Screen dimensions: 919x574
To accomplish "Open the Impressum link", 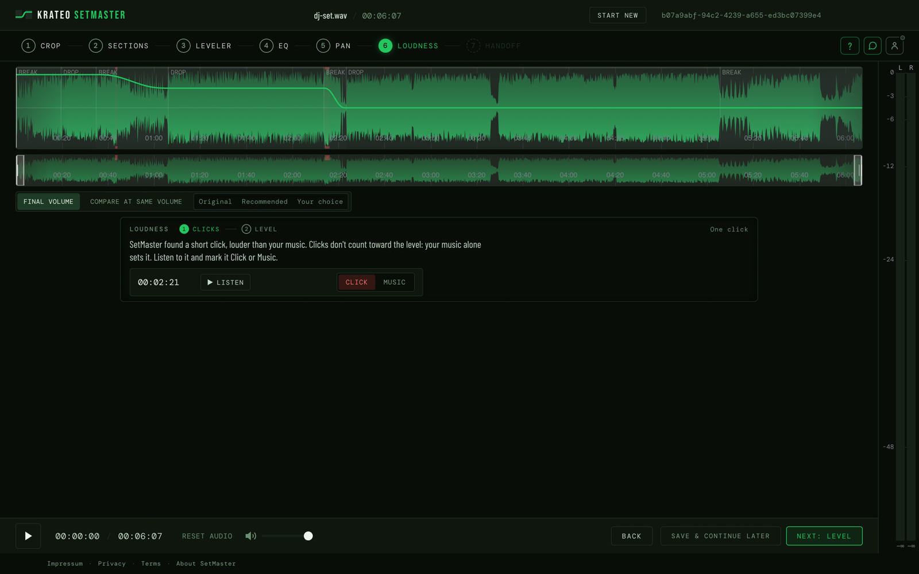I will pos(65,564).
